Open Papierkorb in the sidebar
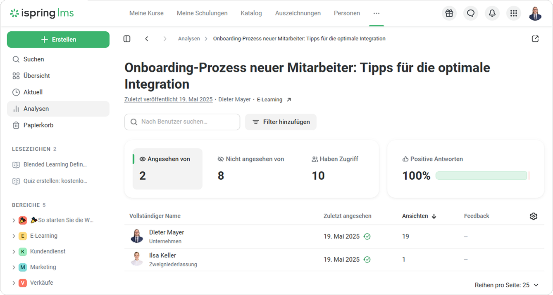 (58, 125)
